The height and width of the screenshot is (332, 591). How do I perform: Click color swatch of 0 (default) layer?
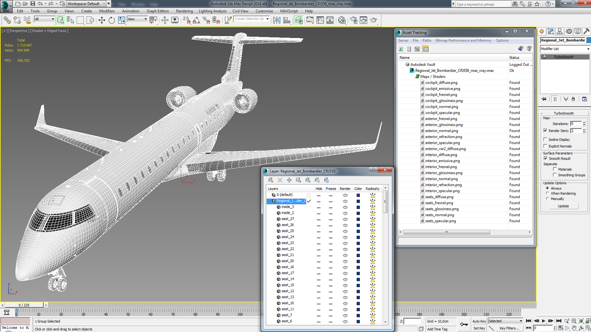coord(358,195)
